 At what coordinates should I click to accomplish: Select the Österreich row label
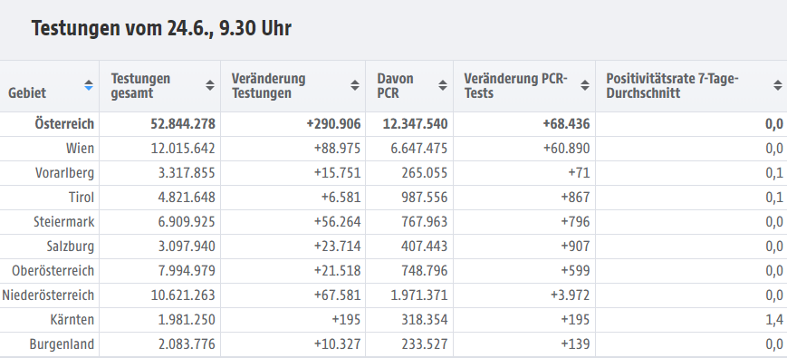pos(64,123)
